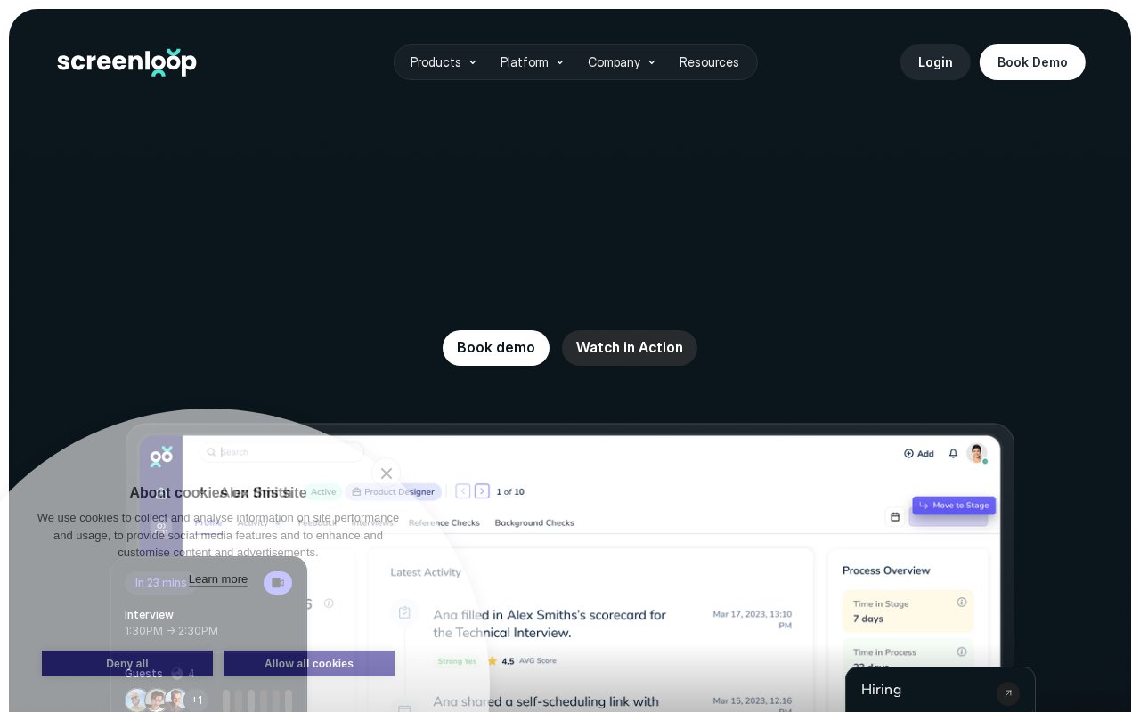Click Deny all cookies
The width and height of the screenshot is (1140, 712).
point(127,664)
